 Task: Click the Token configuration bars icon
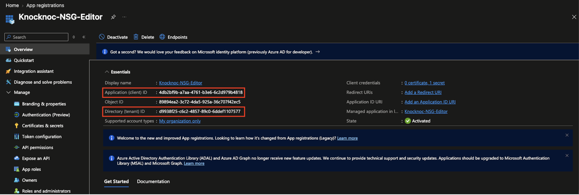(17, 137)
